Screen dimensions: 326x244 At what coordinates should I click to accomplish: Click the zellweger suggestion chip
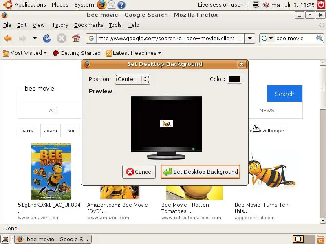point(268,131)
